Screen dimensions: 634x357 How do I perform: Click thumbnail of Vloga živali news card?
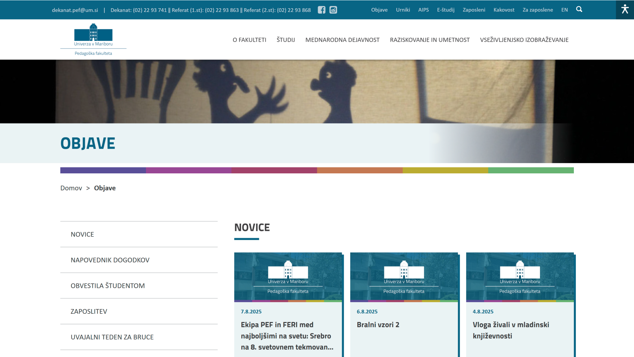519,277
